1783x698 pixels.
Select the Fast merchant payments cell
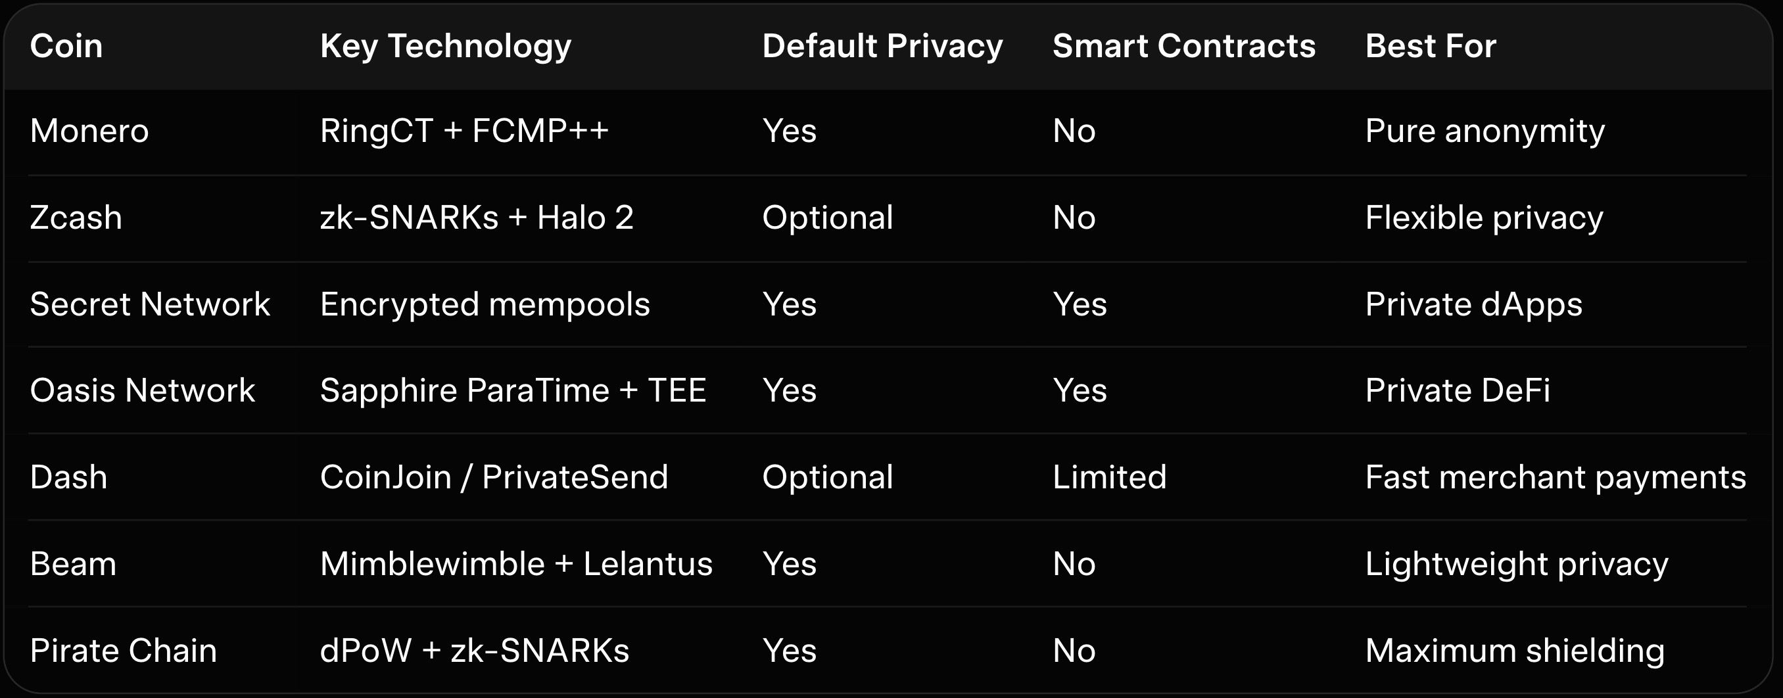[x=1555, y=477]
